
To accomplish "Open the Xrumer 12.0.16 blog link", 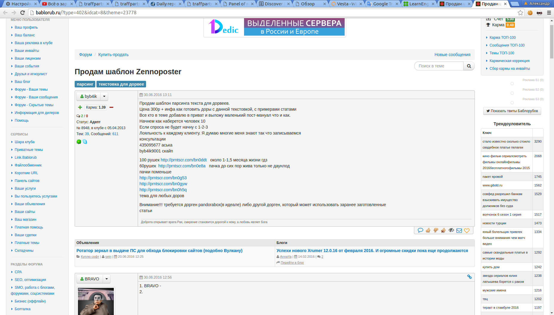I will click(372, 251).
